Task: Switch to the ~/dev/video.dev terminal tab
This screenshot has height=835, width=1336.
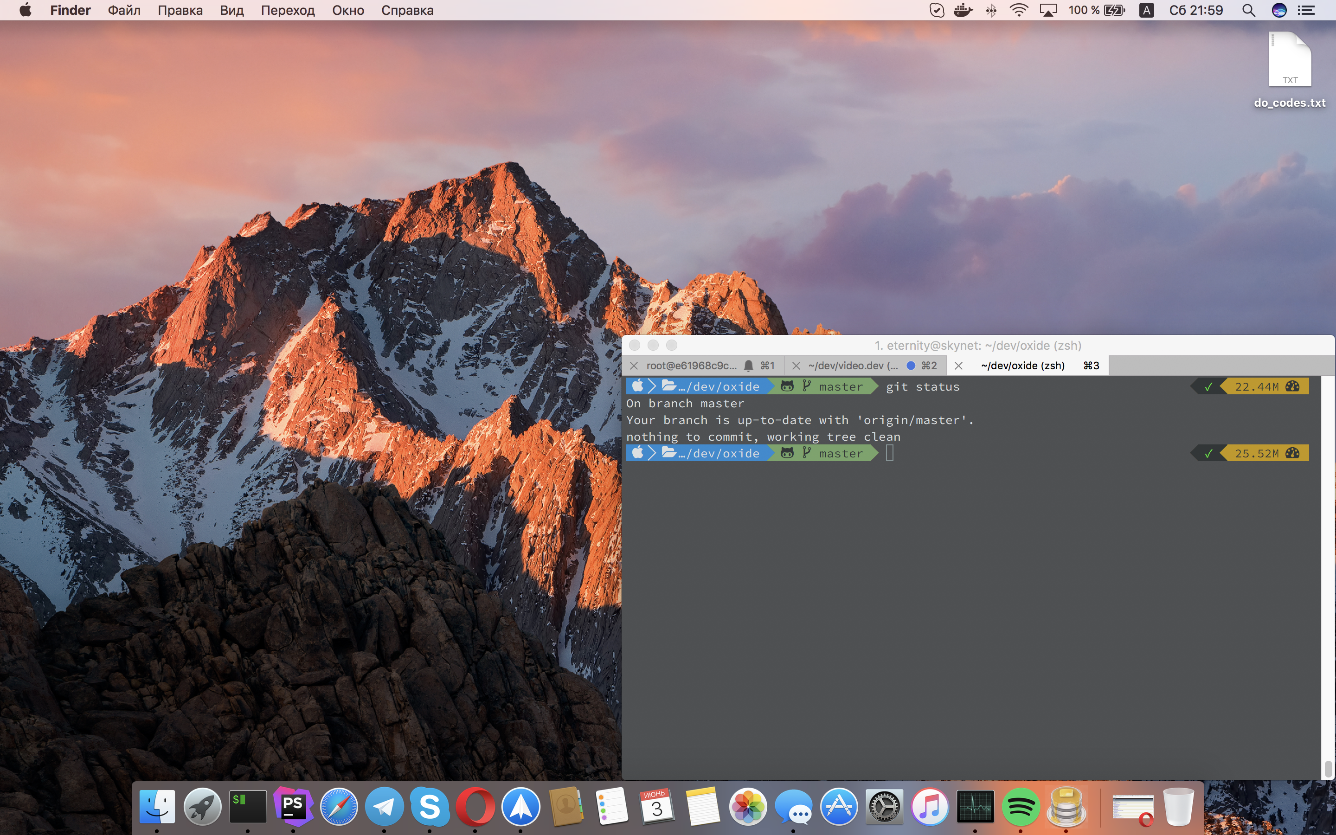Action: pos(853,366)
